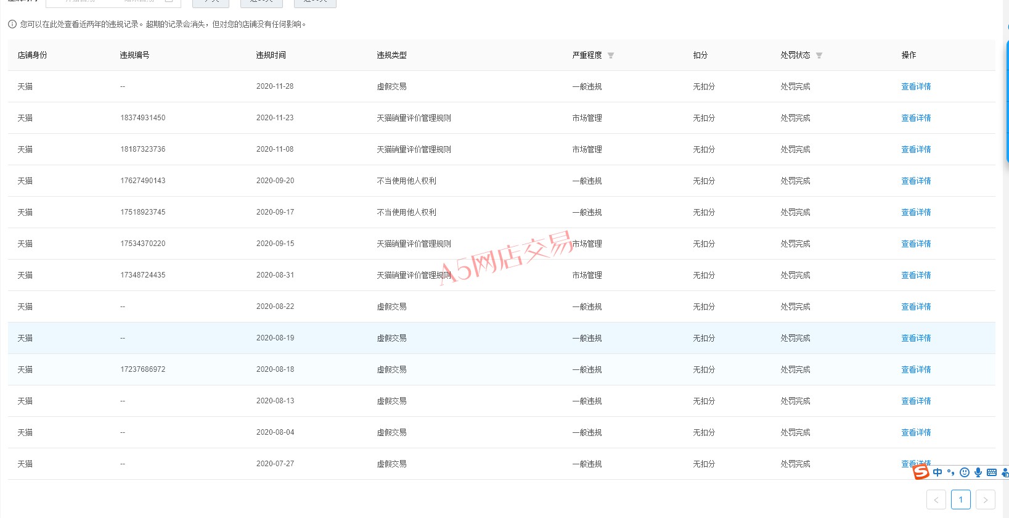Viewport: 1009px width, 518px height.
Task: View details for the 2020-11-28 violation
Action: coord(916,87)
